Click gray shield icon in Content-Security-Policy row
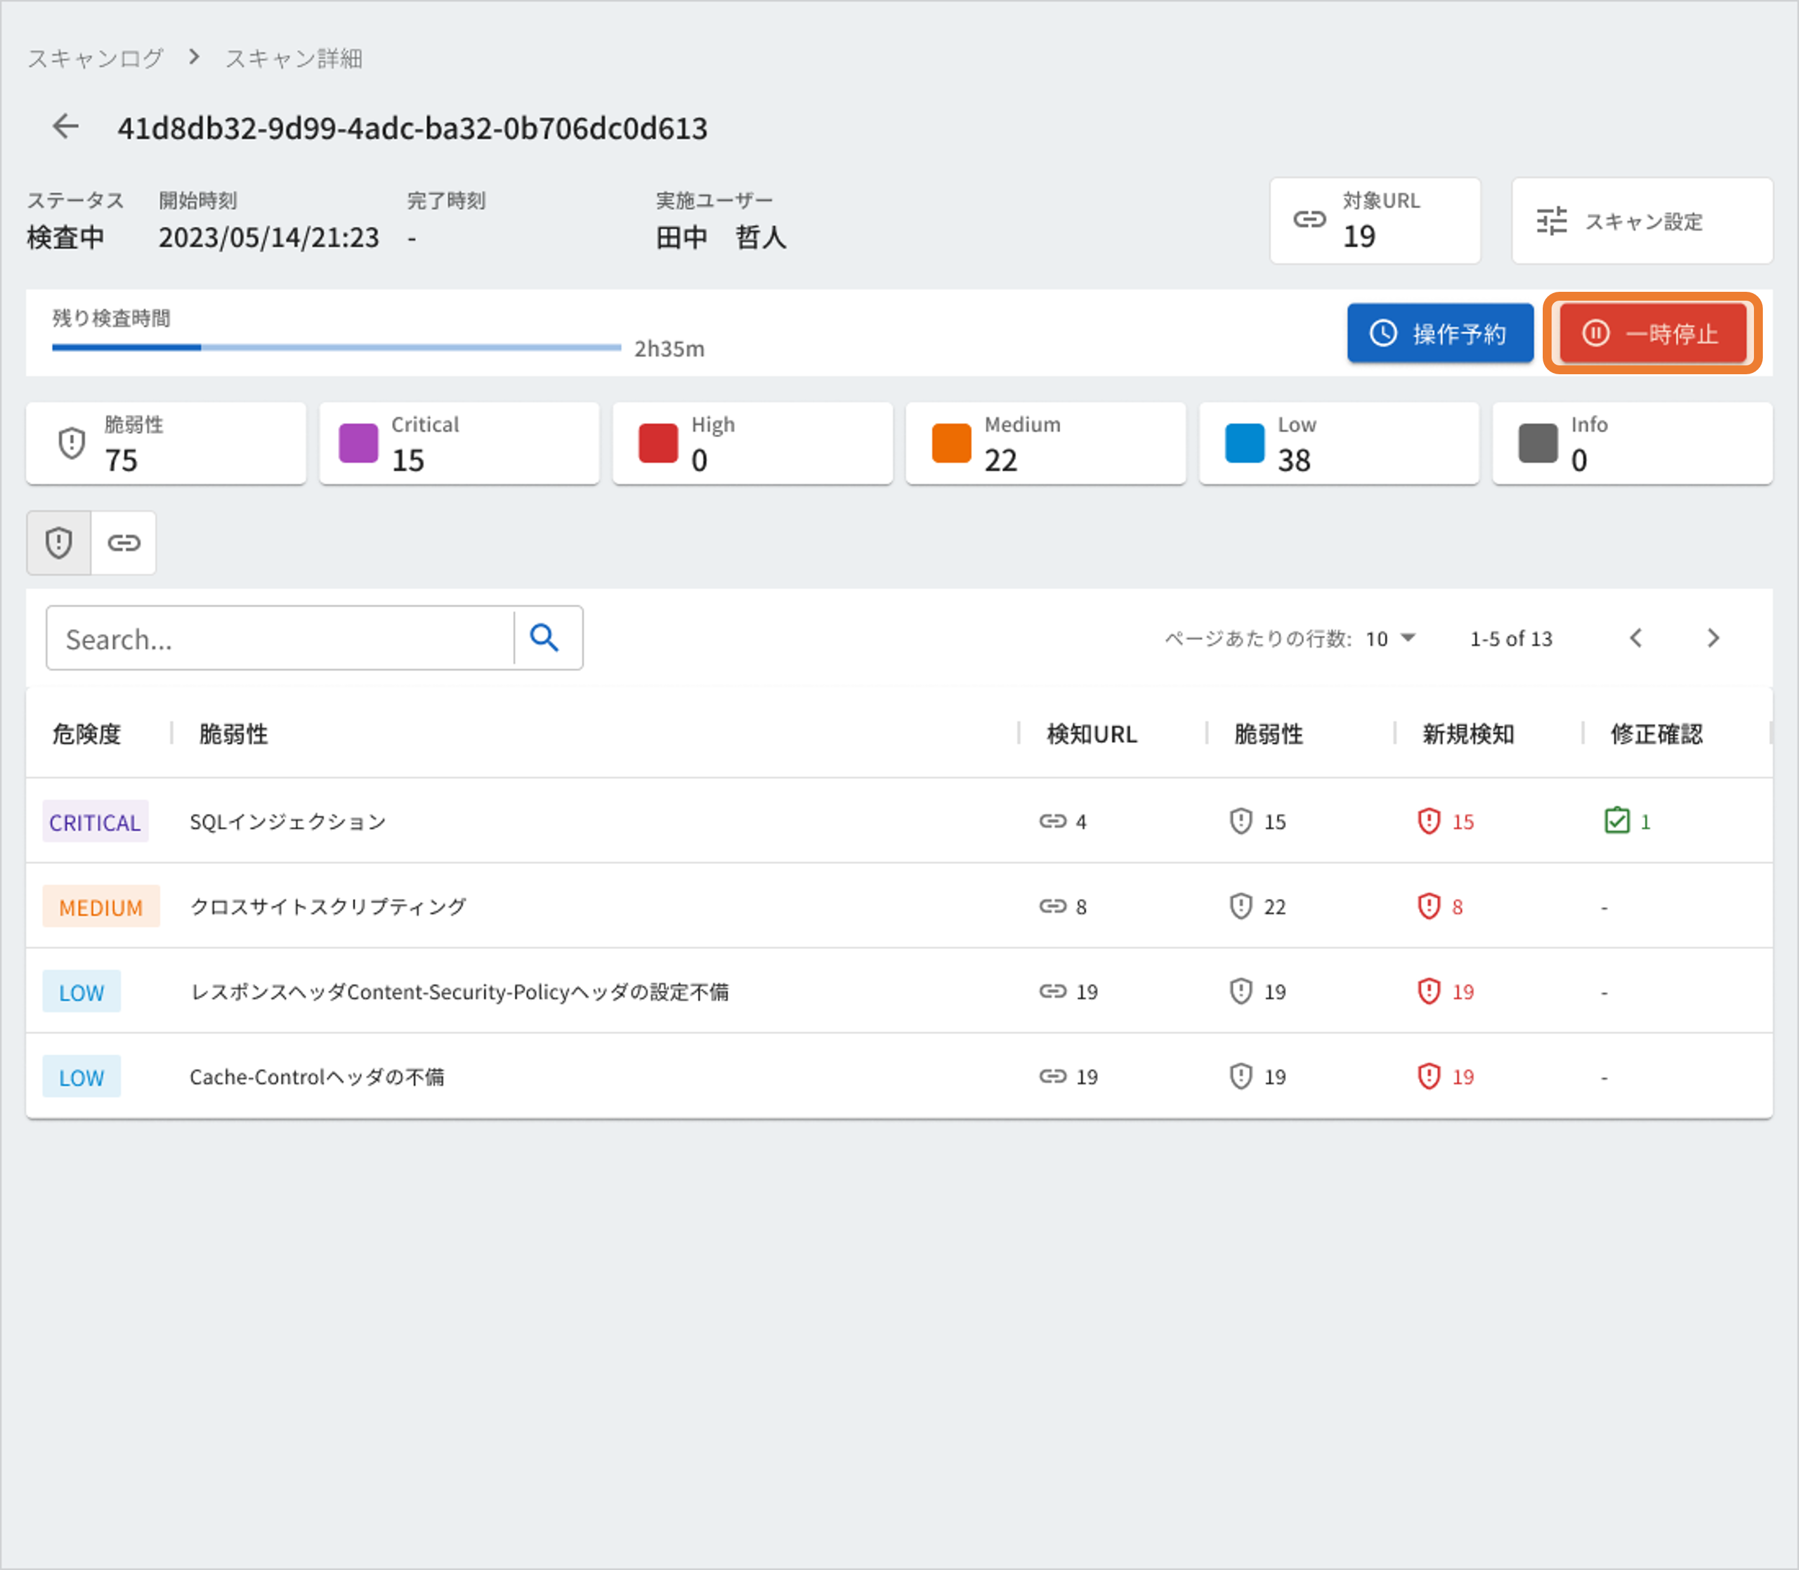 point(1241,991)
